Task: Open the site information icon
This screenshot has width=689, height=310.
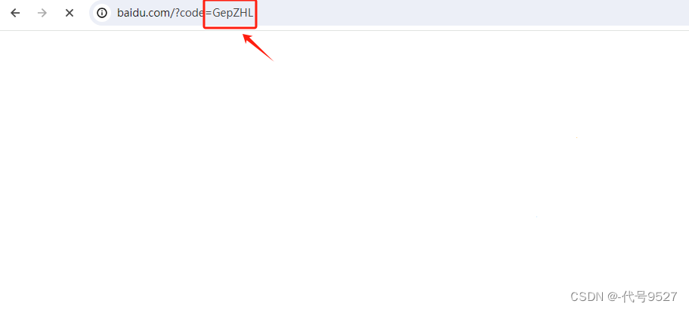Action: [x=102, y=13]
